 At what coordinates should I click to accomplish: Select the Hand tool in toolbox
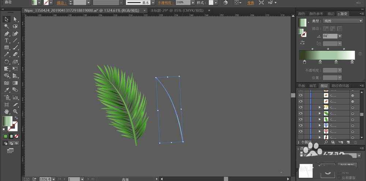point(7,111)
